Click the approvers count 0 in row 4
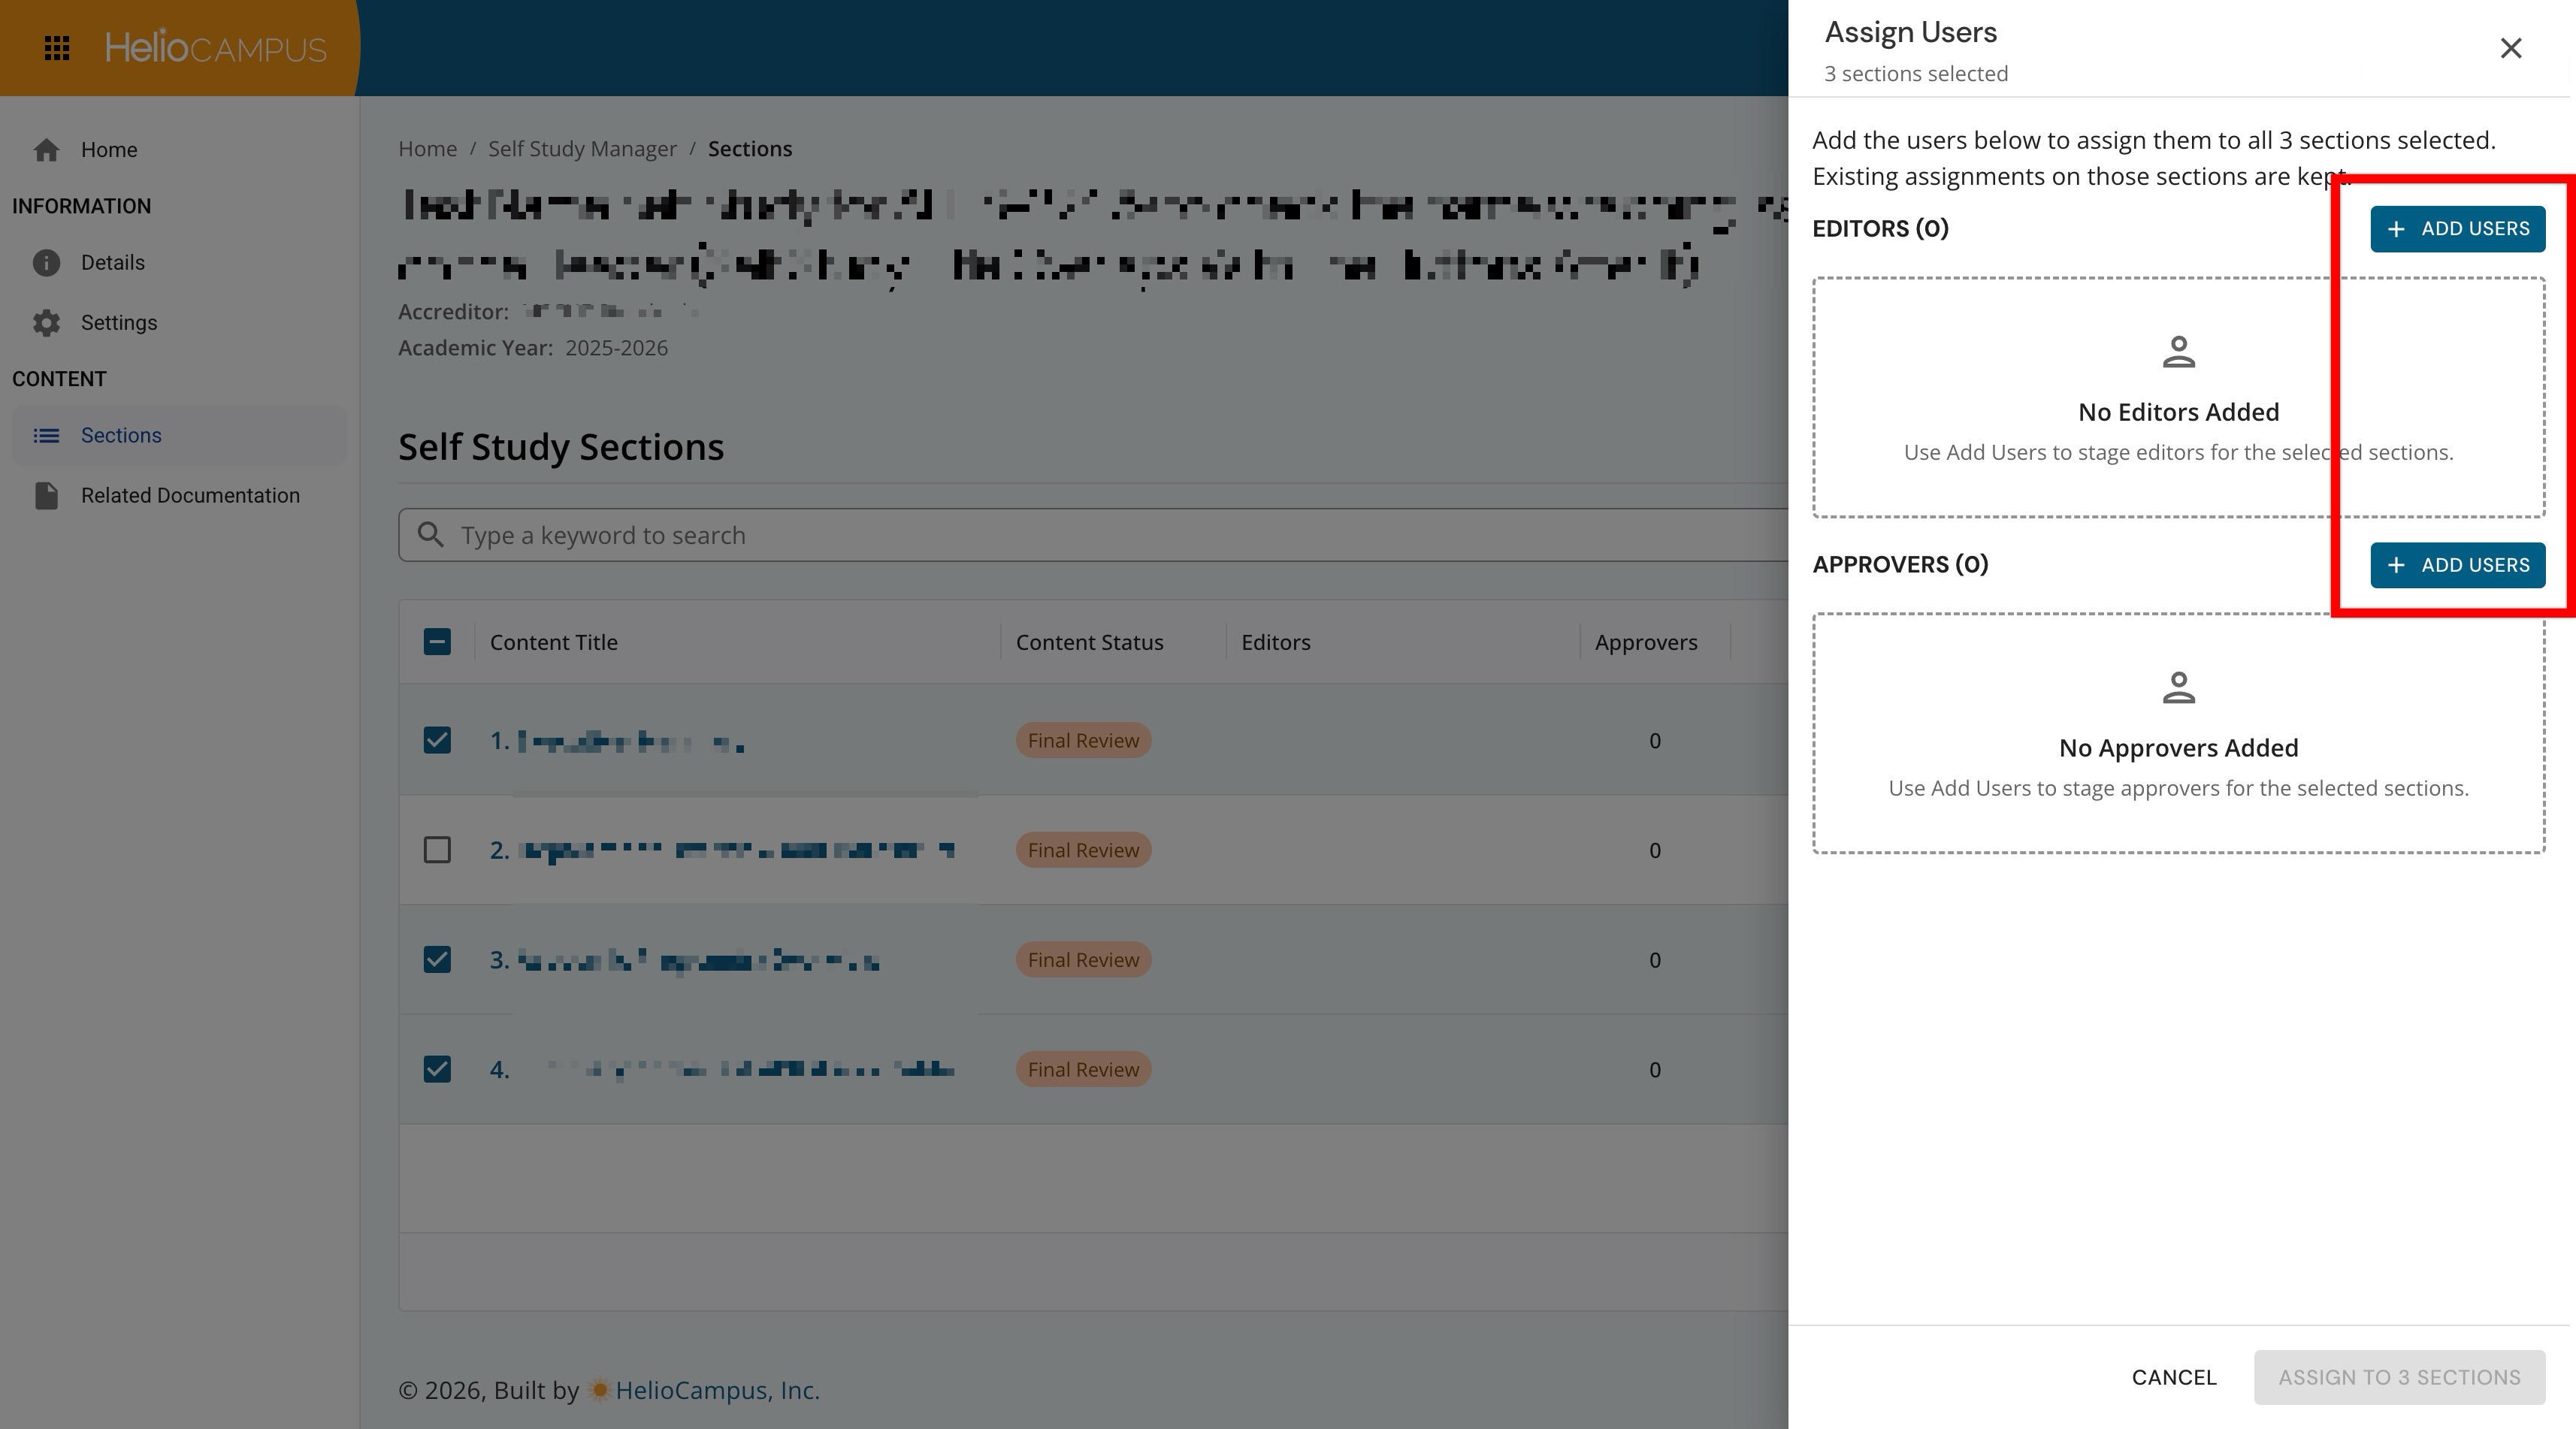The height and width of the screenshot is (1429, 2576). click(1655, 1070)
